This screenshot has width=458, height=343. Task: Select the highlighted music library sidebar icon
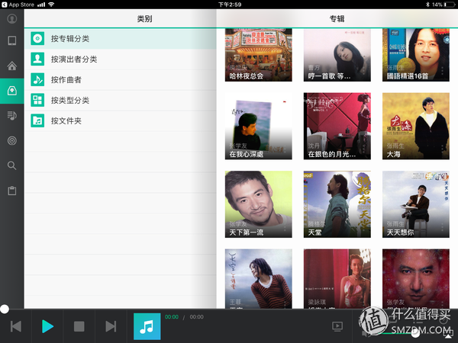coord(12,91)
